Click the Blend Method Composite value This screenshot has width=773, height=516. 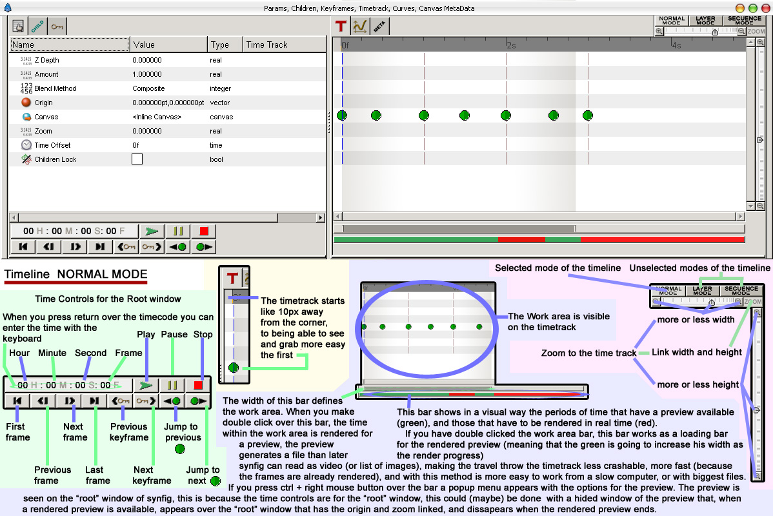click(148, 88)
